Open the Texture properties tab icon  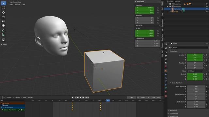(166, 96)
